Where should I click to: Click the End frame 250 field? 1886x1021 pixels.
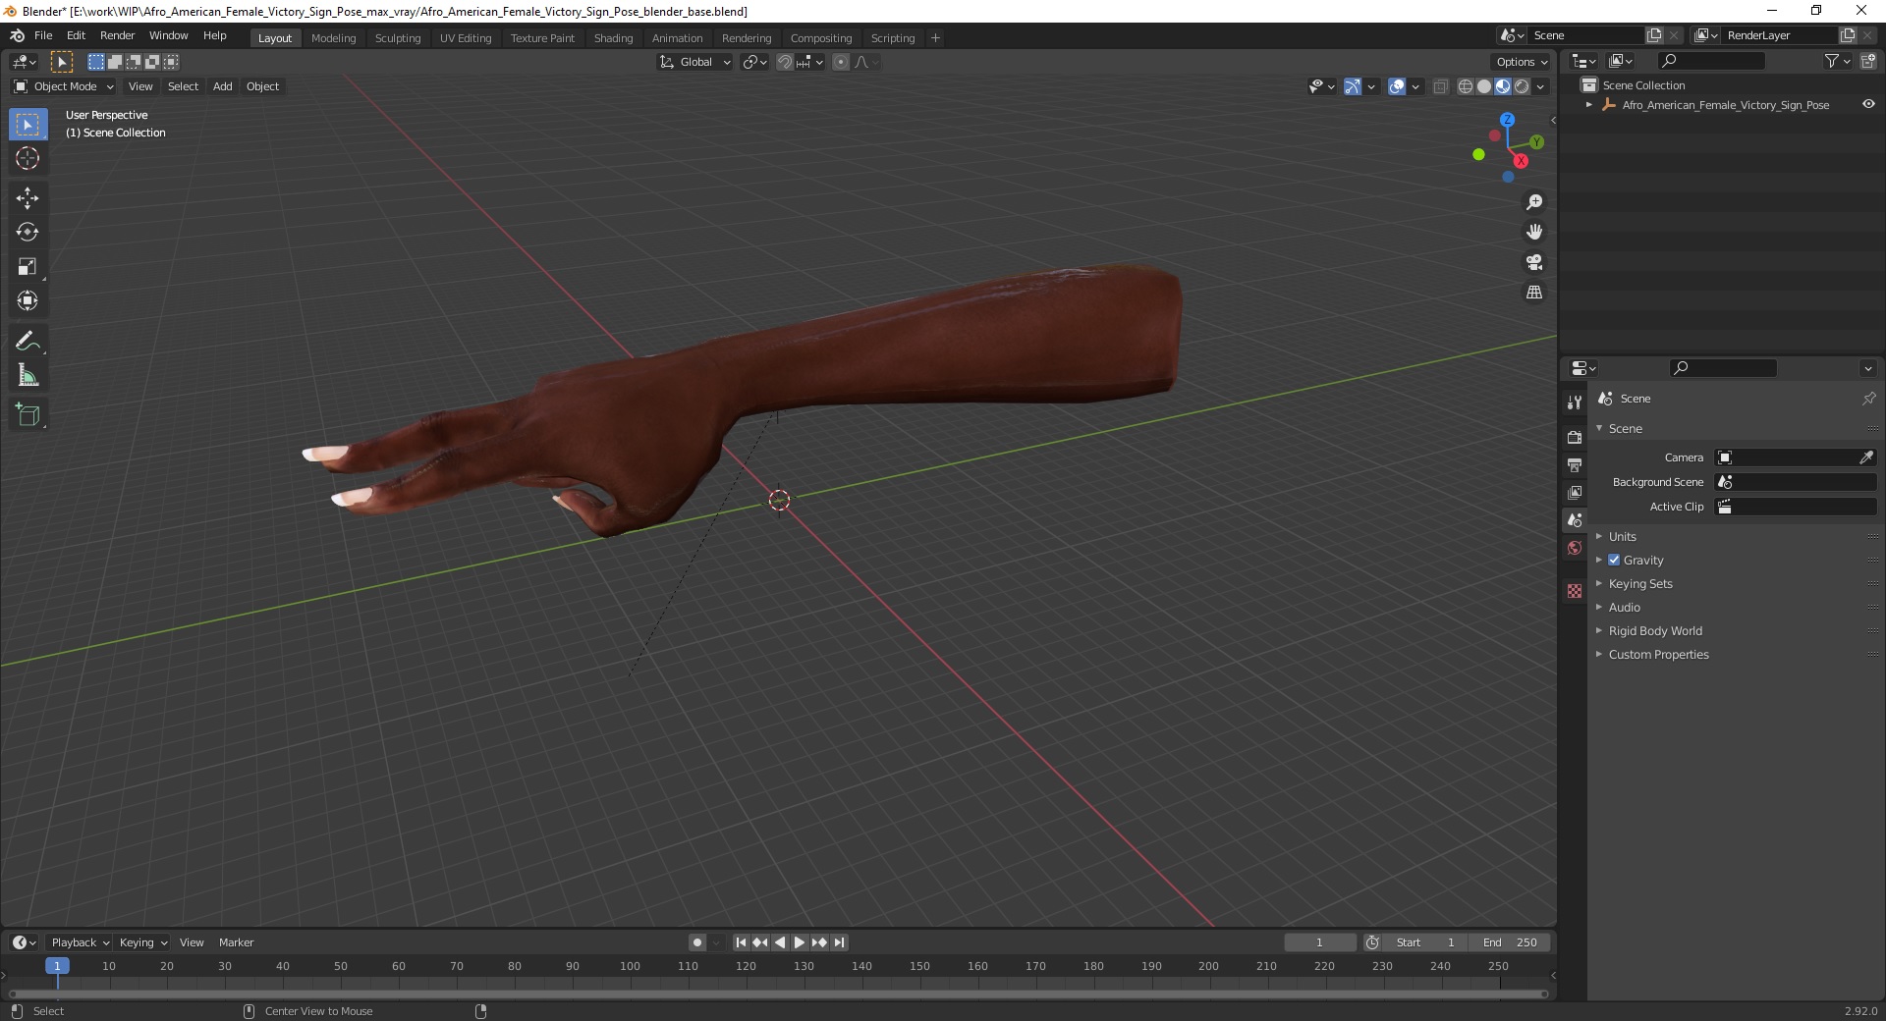1510,942
